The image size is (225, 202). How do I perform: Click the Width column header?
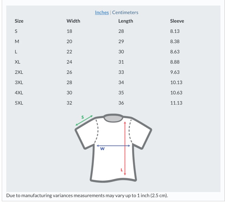73,21
